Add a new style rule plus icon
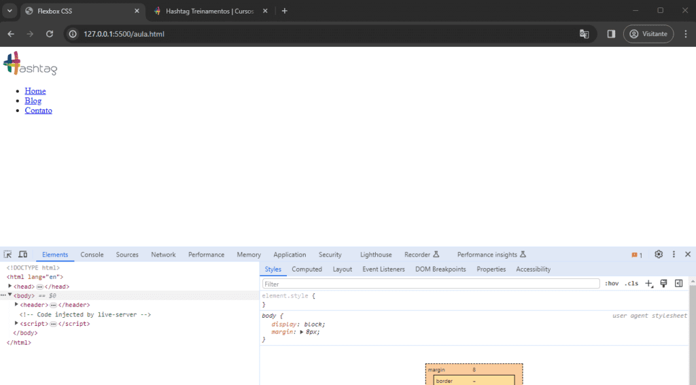 click(x=649, y=283)
